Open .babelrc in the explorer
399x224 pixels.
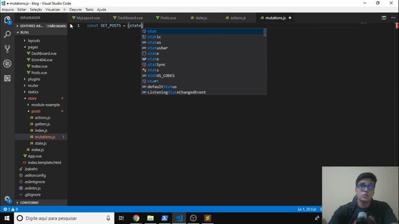31,169
